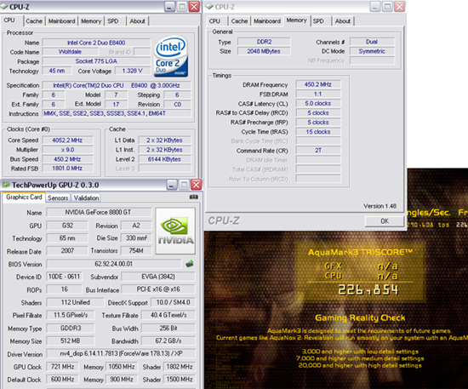Click Subvendor EVGA (3842) field
468x389 pixels.
point(158,277)
